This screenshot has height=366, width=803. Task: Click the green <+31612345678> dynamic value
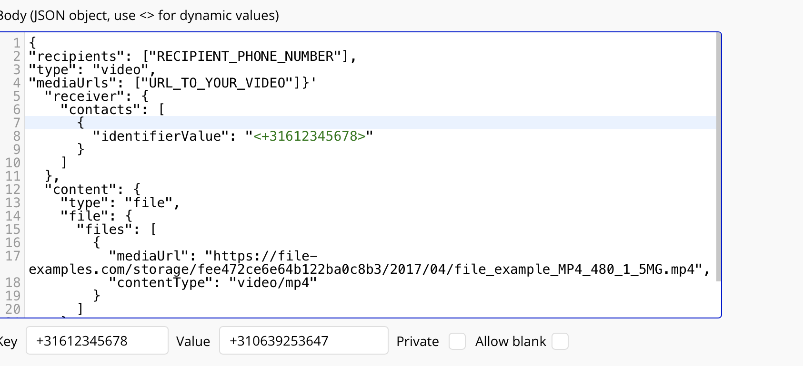click(310, 136)
